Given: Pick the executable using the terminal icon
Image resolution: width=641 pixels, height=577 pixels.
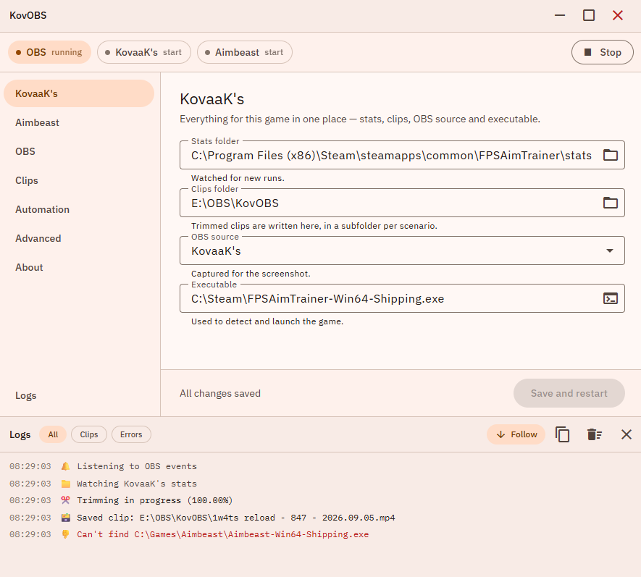Looking at the screenshot, I should [611, 298].
